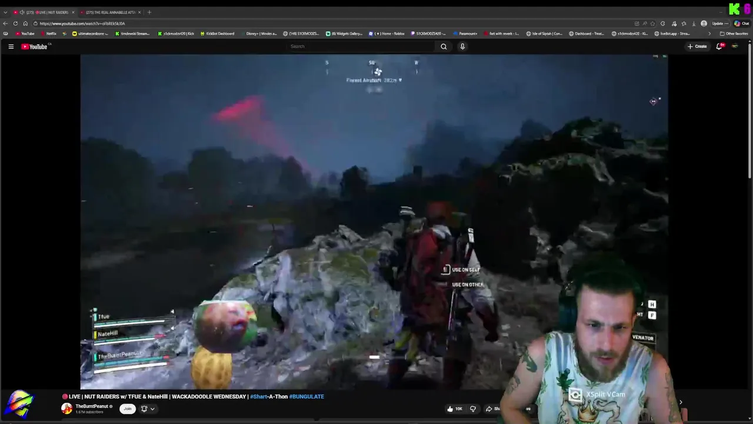The width and height of the screenshot is (753, 424).
Task: Click the TheBurntPeanut channel avatar
Action: click(x=67, y=408)
